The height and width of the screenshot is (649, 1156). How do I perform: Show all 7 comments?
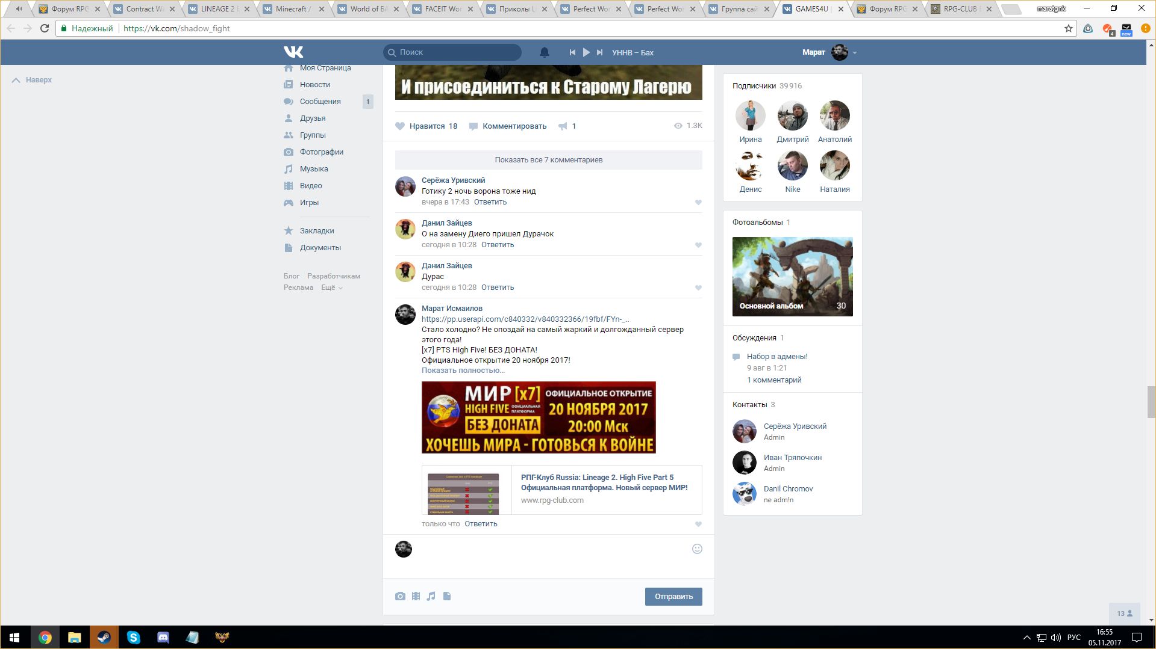click(549, 160)
